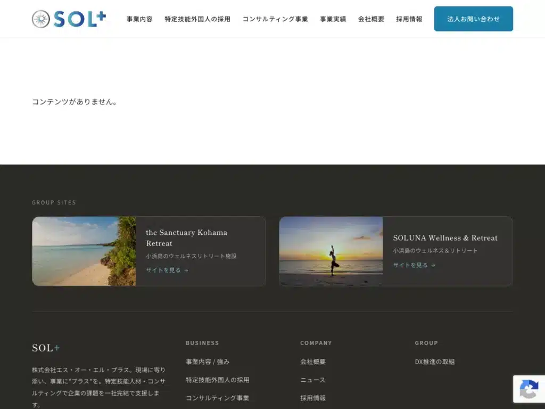545x409 pixels.
Task: Click the COMPANY footer heading
Action: (316, 343)
